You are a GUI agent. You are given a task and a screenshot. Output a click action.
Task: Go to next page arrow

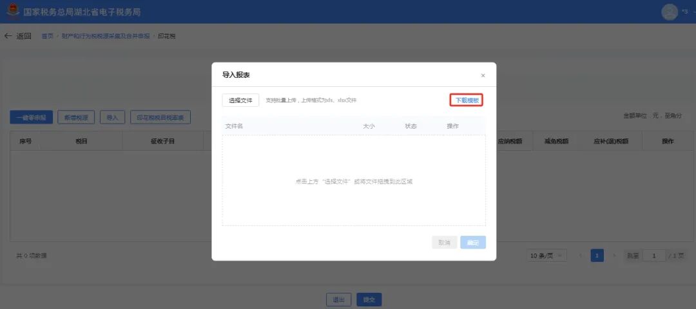tap(614, 256)
